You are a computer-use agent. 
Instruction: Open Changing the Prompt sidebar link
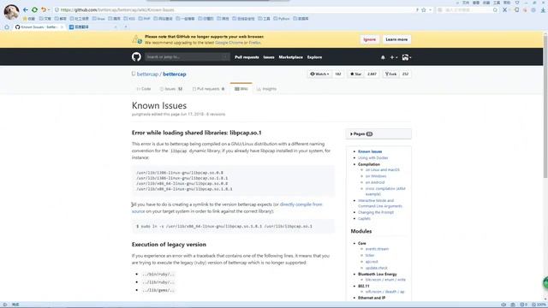pyautogui.click(x=376, y=212)
